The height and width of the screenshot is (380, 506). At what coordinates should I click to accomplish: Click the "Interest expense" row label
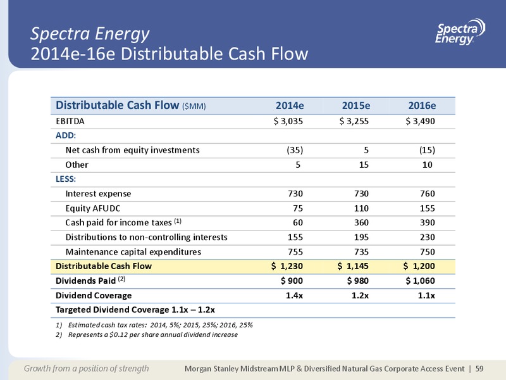[99, 194]
